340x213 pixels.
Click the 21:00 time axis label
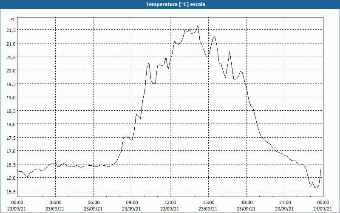[285, 203]
